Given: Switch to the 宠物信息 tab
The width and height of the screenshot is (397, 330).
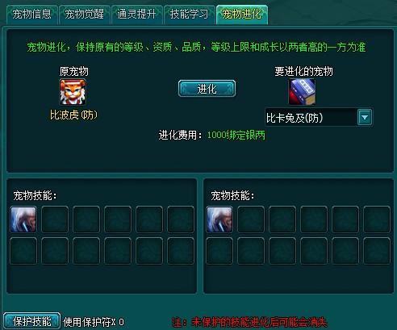Looking at the screenshot, I should 31,15.
